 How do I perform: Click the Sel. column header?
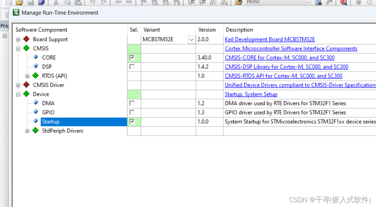(x=134, y=30)
